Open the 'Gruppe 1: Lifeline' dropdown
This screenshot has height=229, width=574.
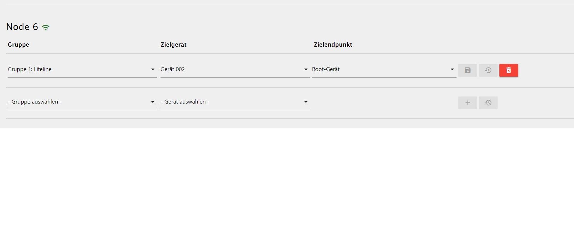(82, 70)
